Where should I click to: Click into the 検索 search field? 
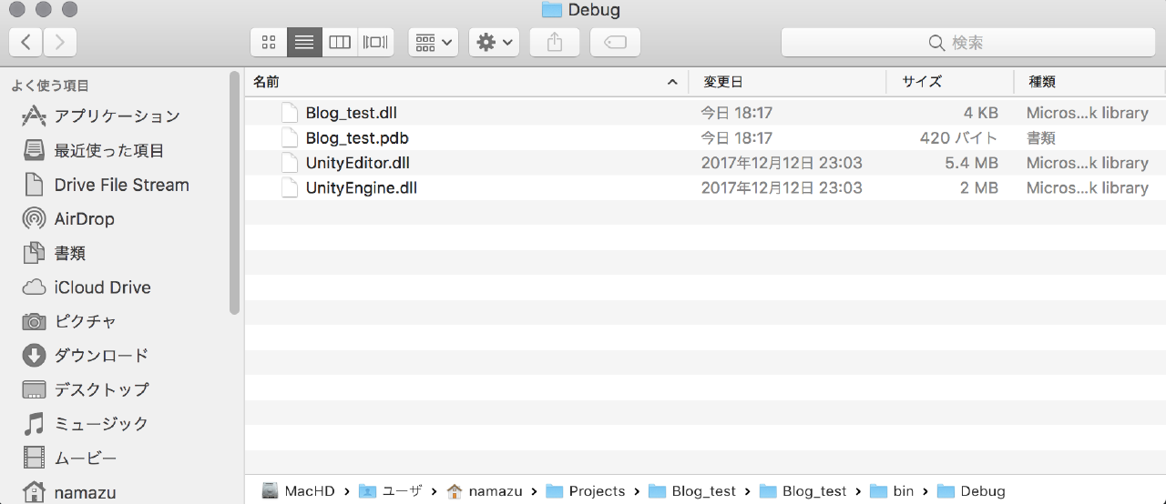coord(967,42)
